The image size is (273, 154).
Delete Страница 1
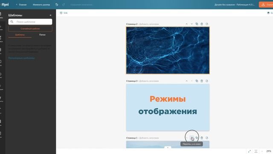click(x=202, y=138)
